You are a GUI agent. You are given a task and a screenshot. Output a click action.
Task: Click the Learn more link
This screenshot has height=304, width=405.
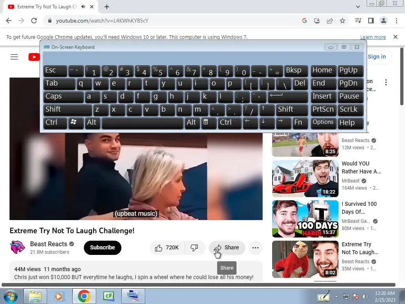(373, 37)
